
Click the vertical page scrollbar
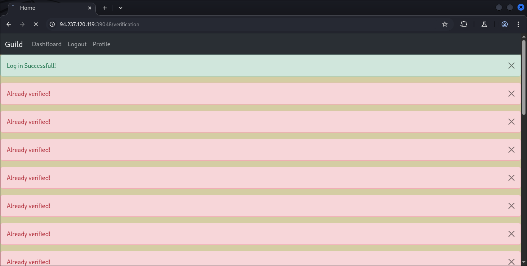coord(524,77)
